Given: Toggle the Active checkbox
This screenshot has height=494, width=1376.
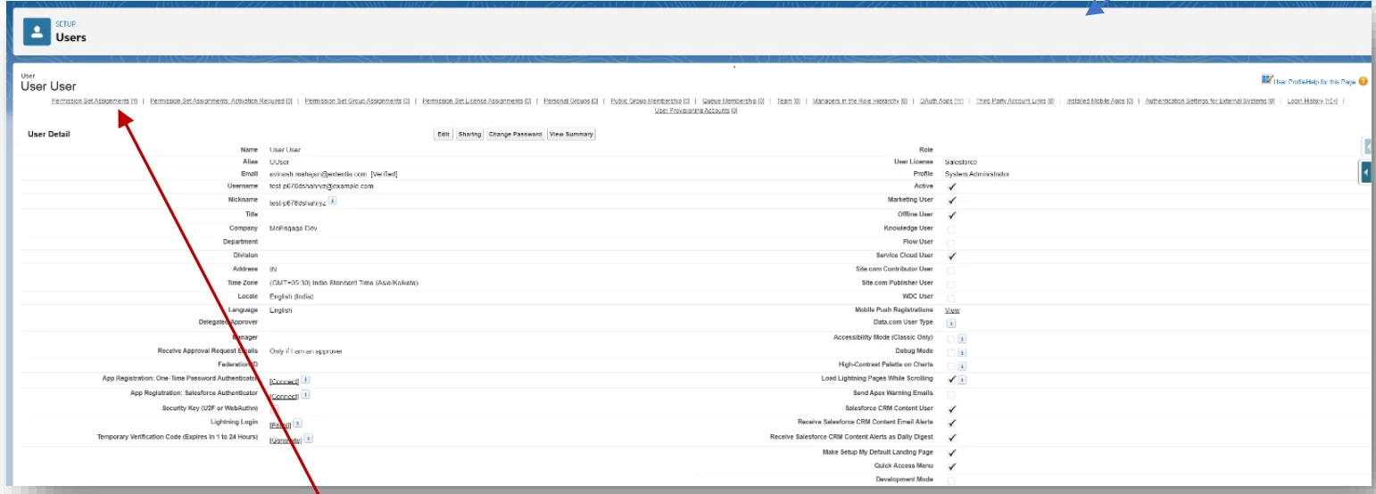Looking at the screenshot, I should [x=951, y=187].
